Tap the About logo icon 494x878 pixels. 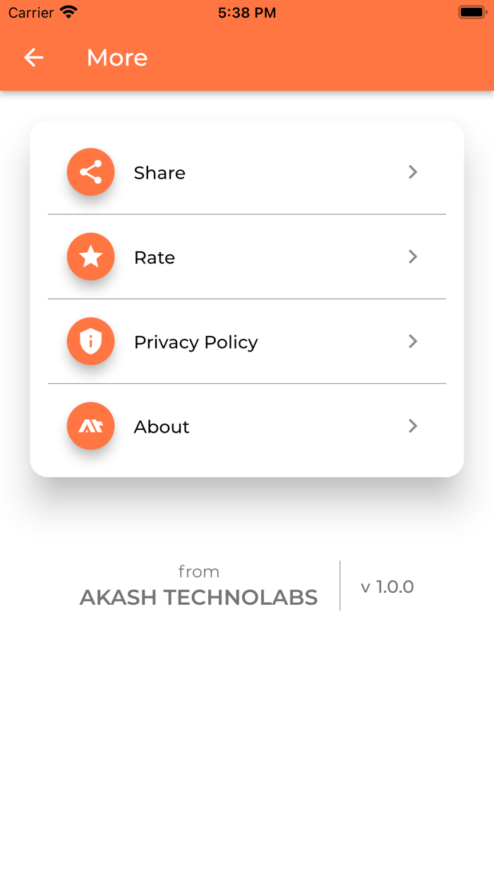[x=90, y=426]
